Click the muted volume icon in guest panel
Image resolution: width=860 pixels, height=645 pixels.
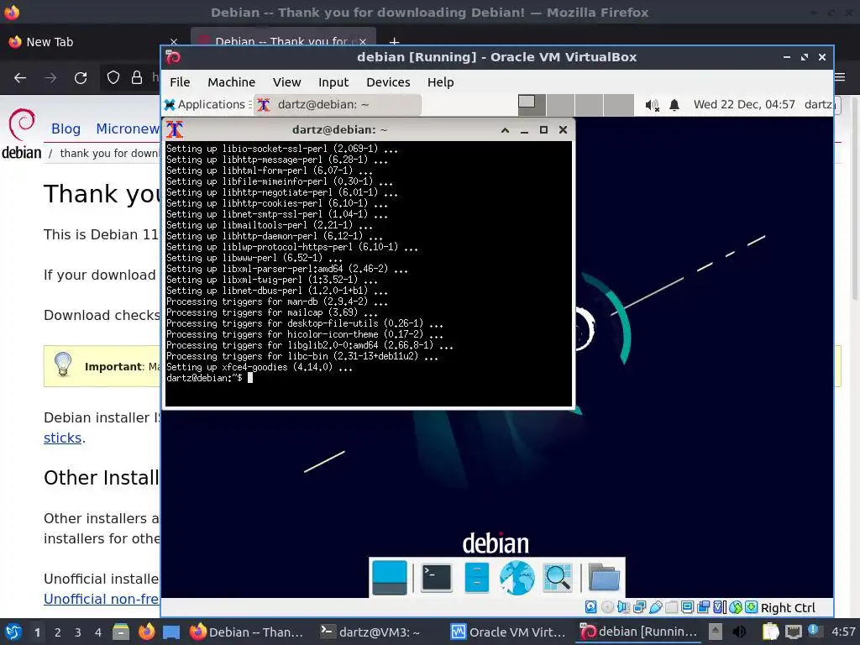652,105
